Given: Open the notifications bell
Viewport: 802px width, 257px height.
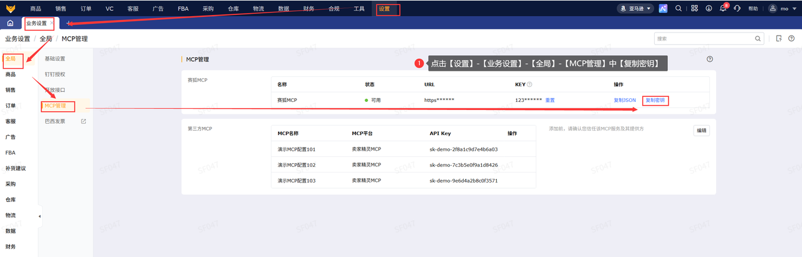Looking at the screenshot, I should click(x=723, y=9).
